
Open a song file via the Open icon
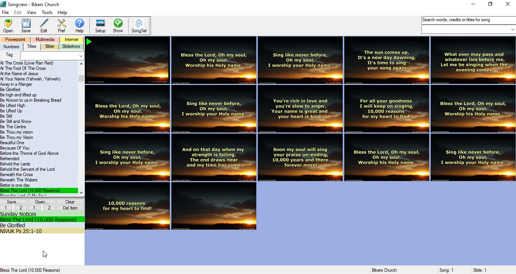pyautogui.click(x=8, y=25)
